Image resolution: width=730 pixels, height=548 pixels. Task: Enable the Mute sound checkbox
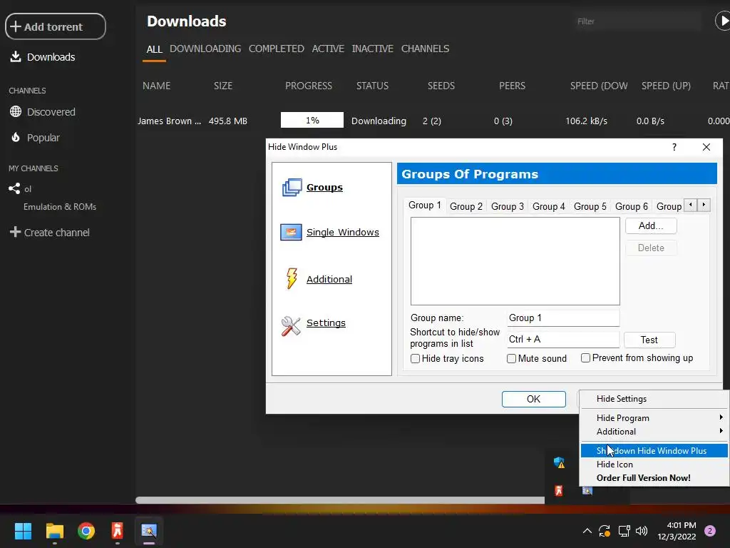click(x=511, y=358)
